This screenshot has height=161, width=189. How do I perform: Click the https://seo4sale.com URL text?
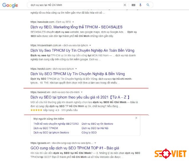42,22
